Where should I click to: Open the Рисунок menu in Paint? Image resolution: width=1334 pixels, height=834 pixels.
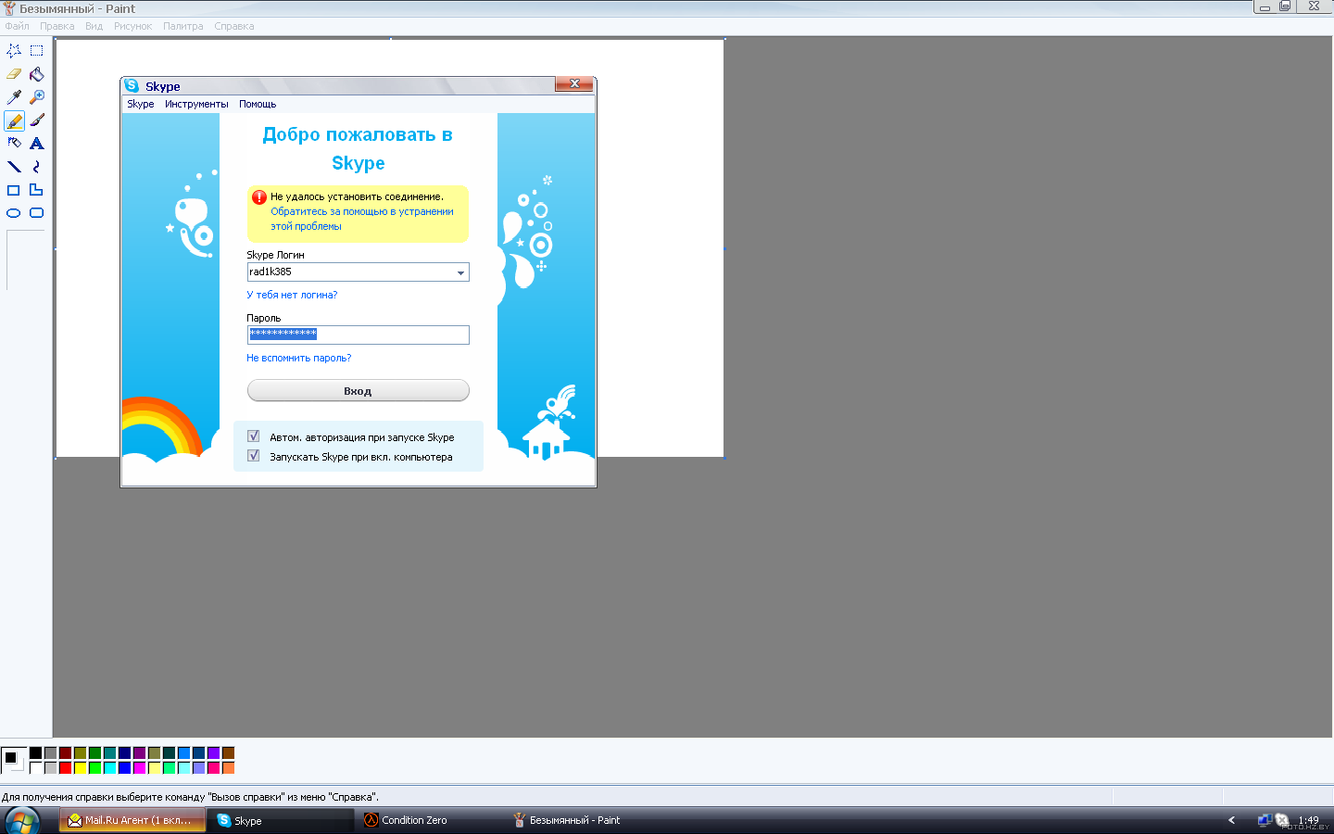pyautogui.click(x=132, y=26)
